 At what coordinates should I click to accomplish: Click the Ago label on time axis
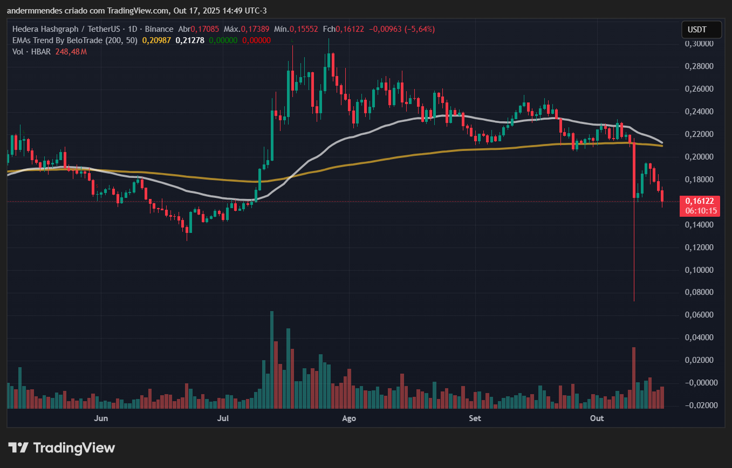tap(349, 418)
